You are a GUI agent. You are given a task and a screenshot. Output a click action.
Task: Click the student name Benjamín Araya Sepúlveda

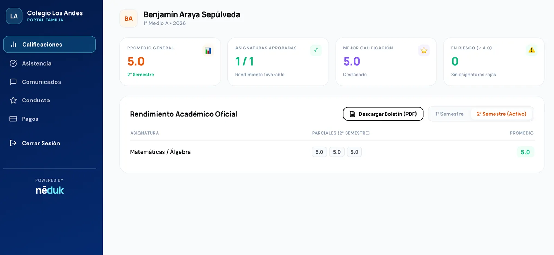192,14
